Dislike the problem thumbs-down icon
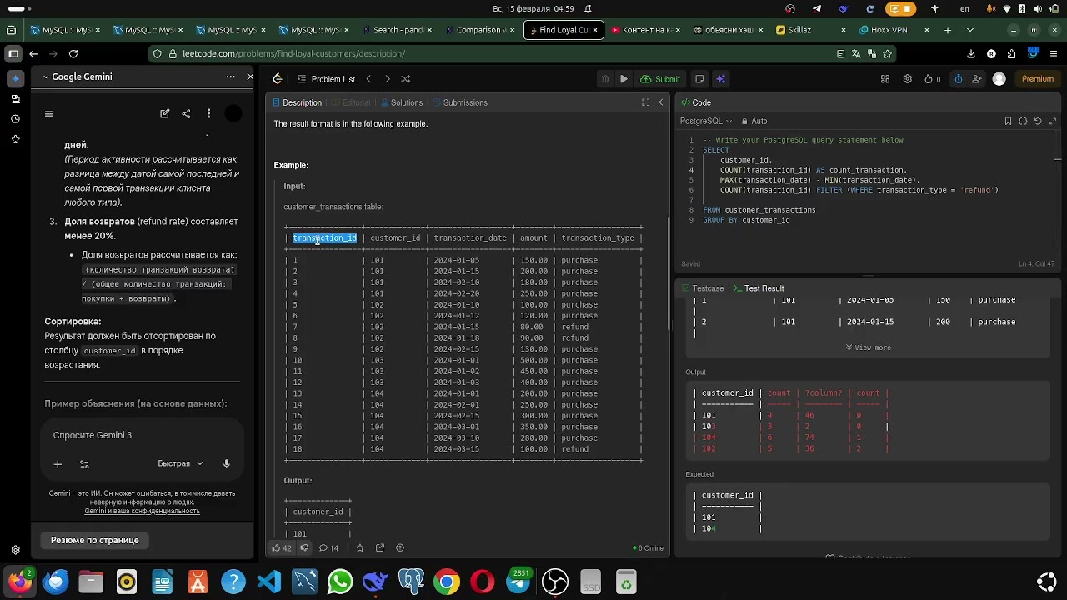Viewport: 1067px width, 600px height. [304, 548]
